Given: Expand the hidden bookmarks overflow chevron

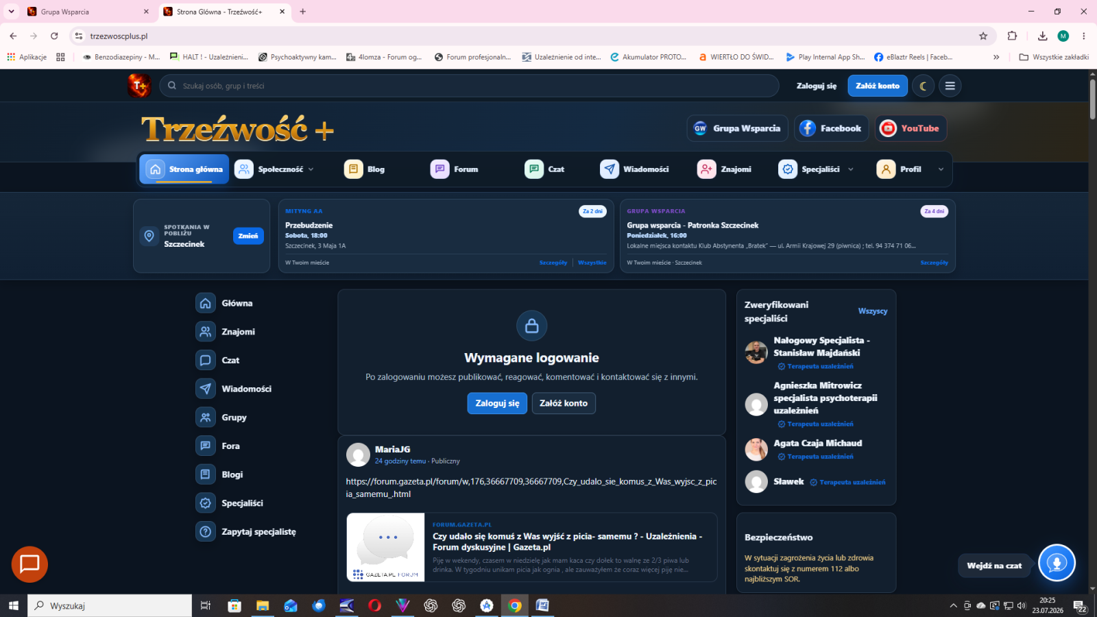Looking at the screenshot, I should pyautogui.click(x=996, y=57).
